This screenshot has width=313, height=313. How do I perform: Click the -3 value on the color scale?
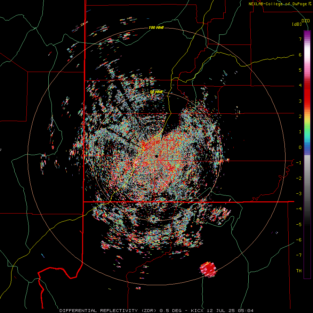click(299, 193)
